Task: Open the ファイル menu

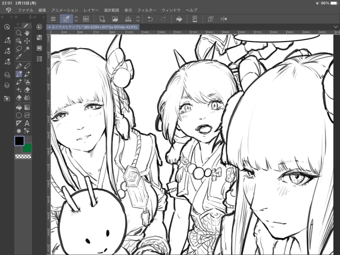Action: (25, 10)
